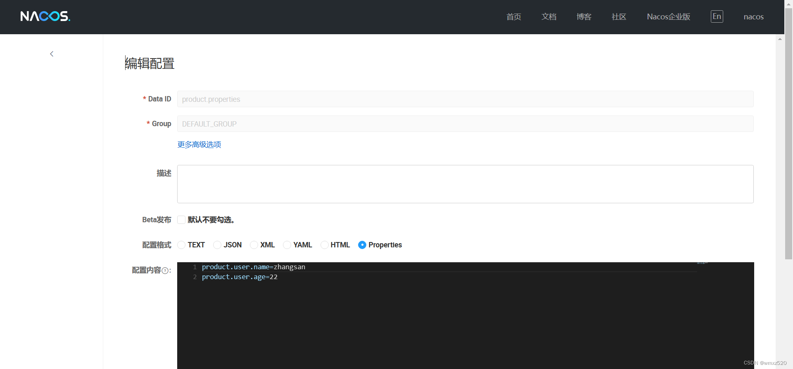Click the NACOS logo

[45, 16]
